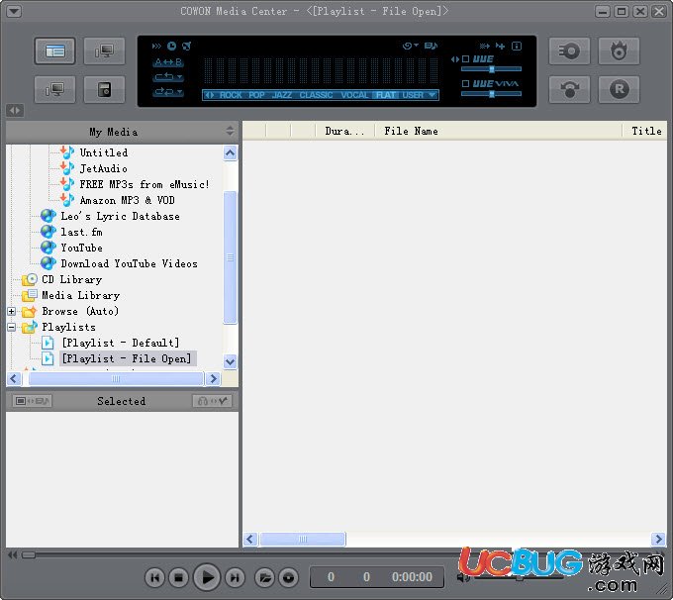Click the timer clock icon in display
The image size is (673, 600).
[171, 46]
